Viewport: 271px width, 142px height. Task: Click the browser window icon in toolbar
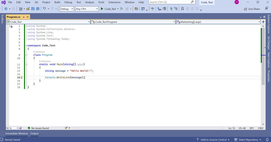[x=143, y=9]
